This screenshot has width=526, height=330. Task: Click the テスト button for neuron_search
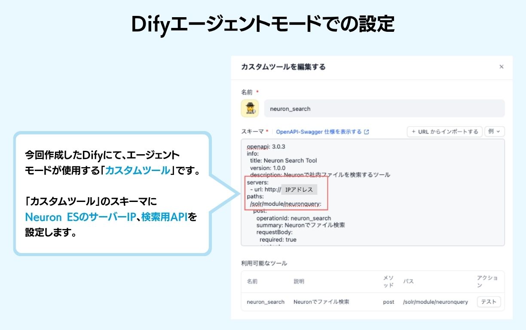(x=489, y=302)
